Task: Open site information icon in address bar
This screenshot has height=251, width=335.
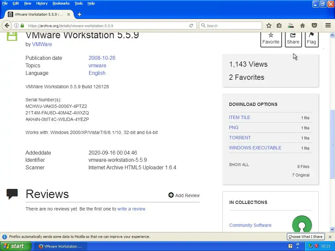Action: 16,25
